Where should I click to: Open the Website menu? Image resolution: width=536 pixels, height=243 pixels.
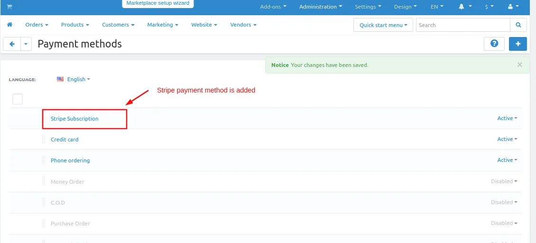[x=204, y=25]
